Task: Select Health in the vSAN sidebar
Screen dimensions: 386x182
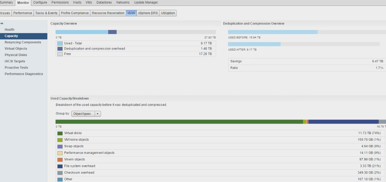Action: click(x=10, y=30)
